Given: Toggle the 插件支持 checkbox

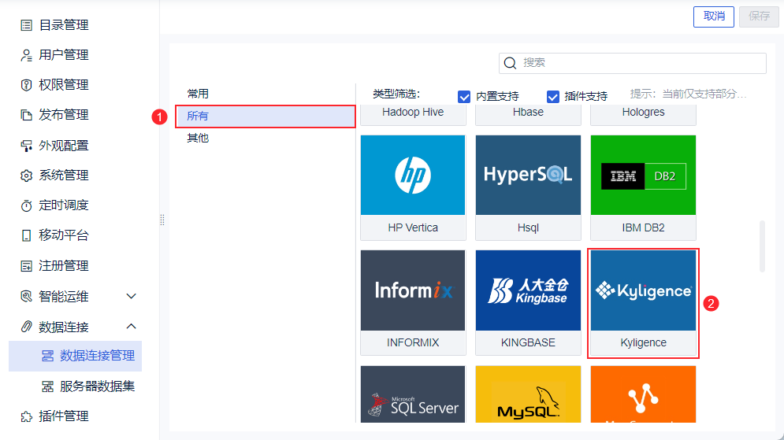Looking at the screenshot, I should coord(552,96).
